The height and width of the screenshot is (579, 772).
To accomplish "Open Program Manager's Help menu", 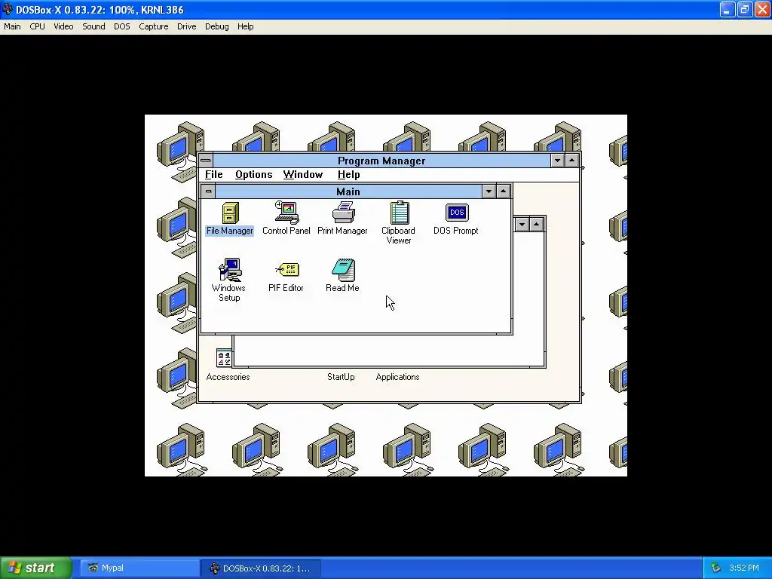I will click(x=348, y=175).
